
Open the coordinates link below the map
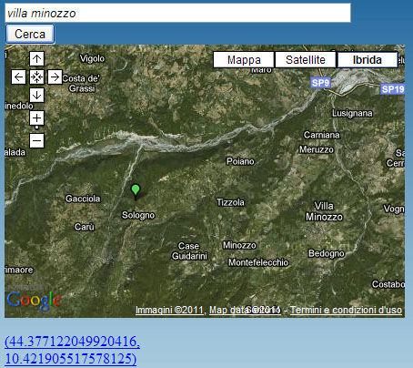click(72, 350)
